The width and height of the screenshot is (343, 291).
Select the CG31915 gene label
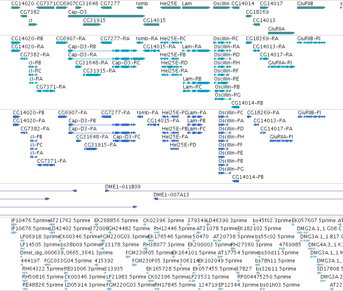pos(94,20)
